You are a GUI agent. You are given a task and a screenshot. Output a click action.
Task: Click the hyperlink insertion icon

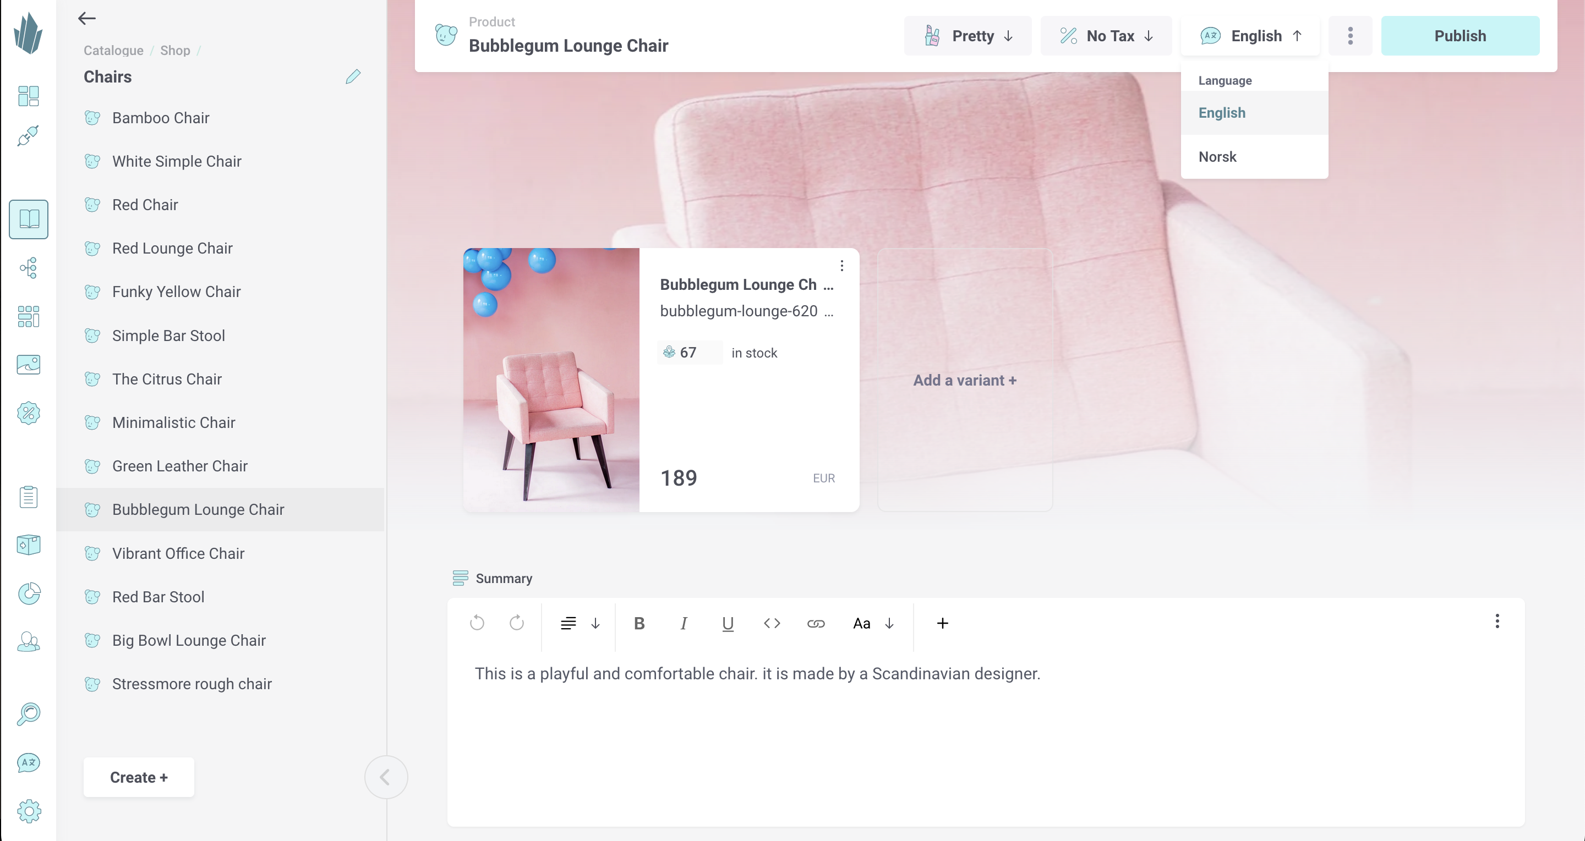(816, 622)
